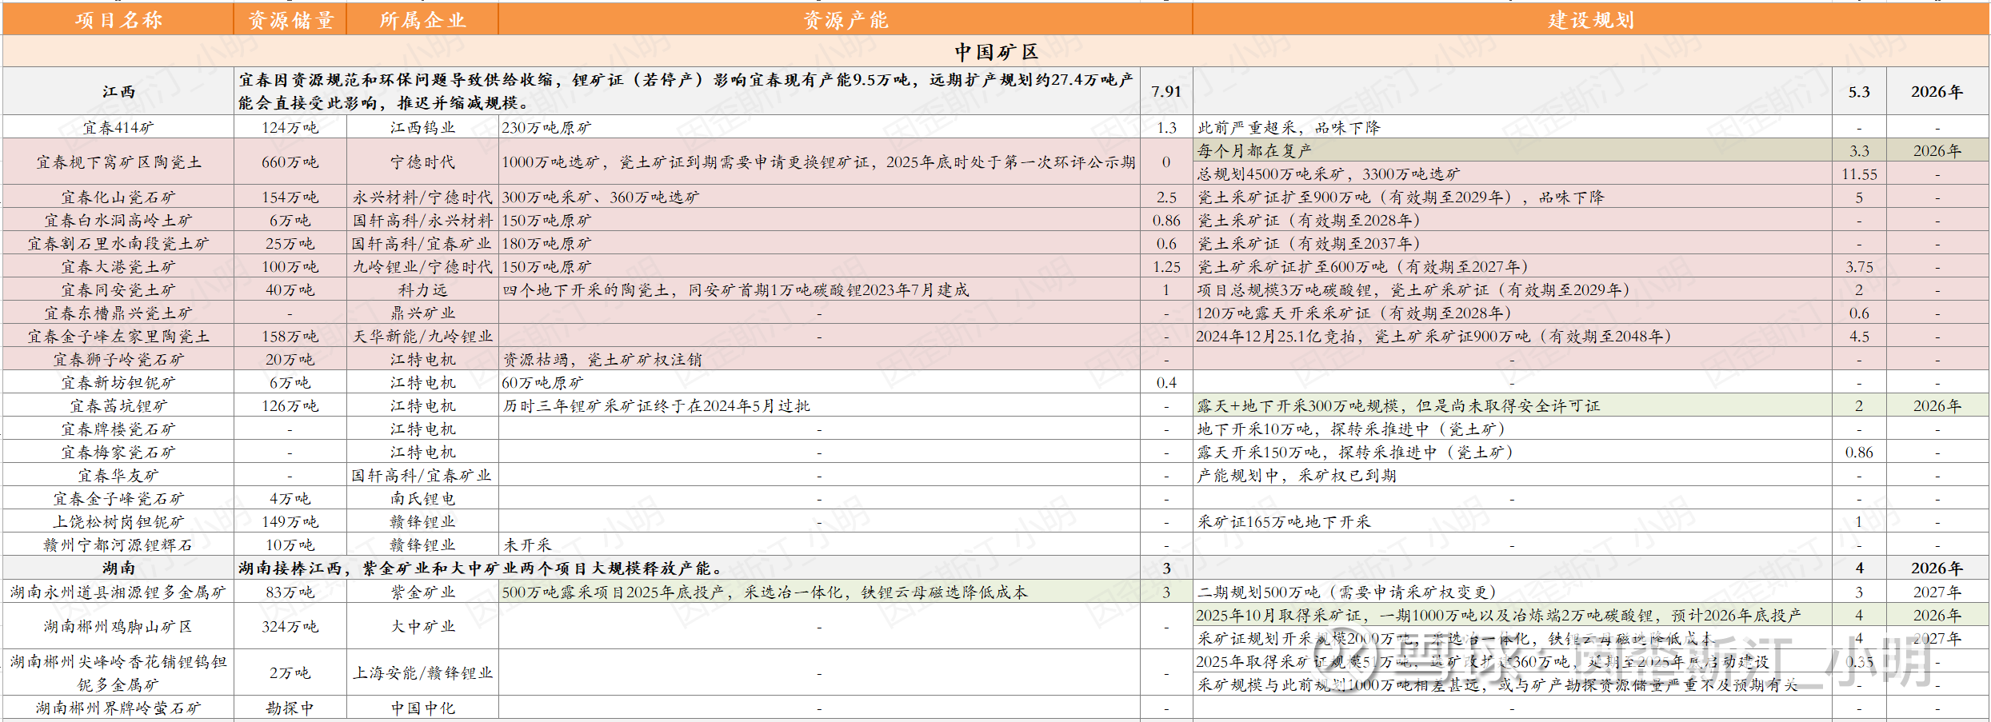Select 资源枯竭，瓷土矿矿权注销 cell

[x=819, y=359]
